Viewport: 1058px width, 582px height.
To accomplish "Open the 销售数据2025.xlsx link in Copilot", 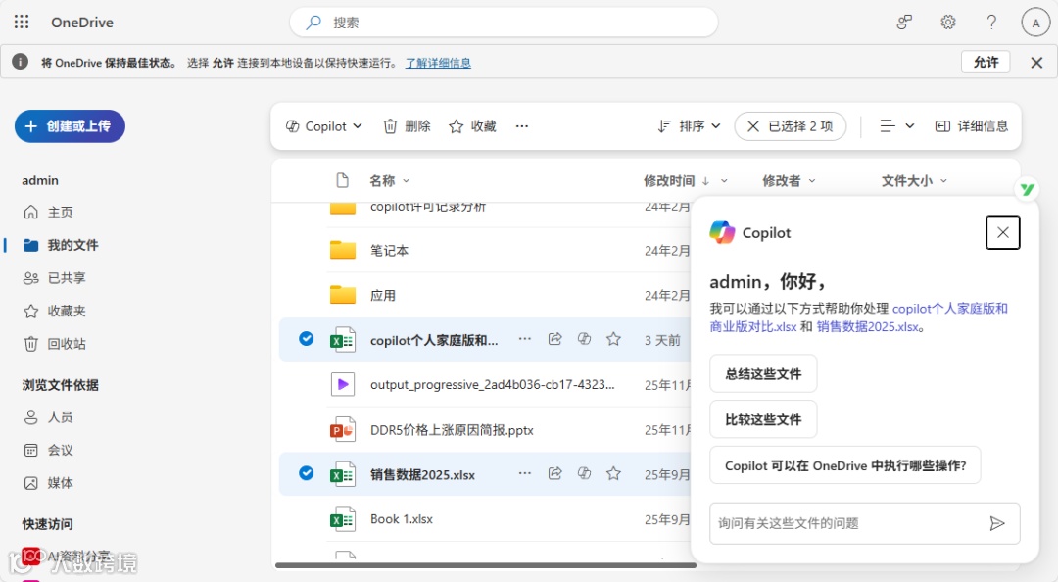I will pos(868,327).
